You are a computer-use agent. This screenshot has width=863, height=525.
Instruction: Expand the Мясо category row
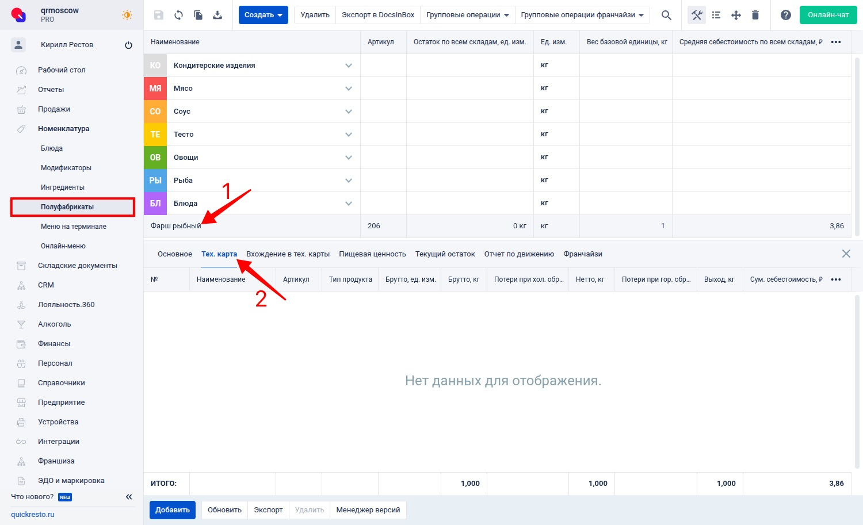tap(348, 89)
